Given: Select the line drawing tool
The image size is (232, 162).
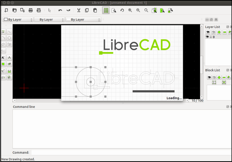Looking at the screenshot, I should click(9, 32).
